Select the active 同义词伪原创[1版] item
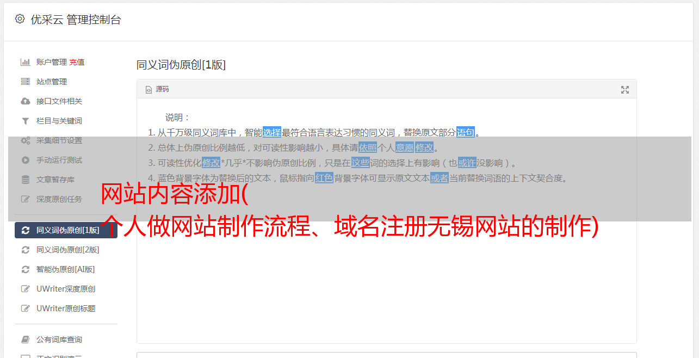The height and width of the screenshot is (358, 699). (x=66, y=230)
